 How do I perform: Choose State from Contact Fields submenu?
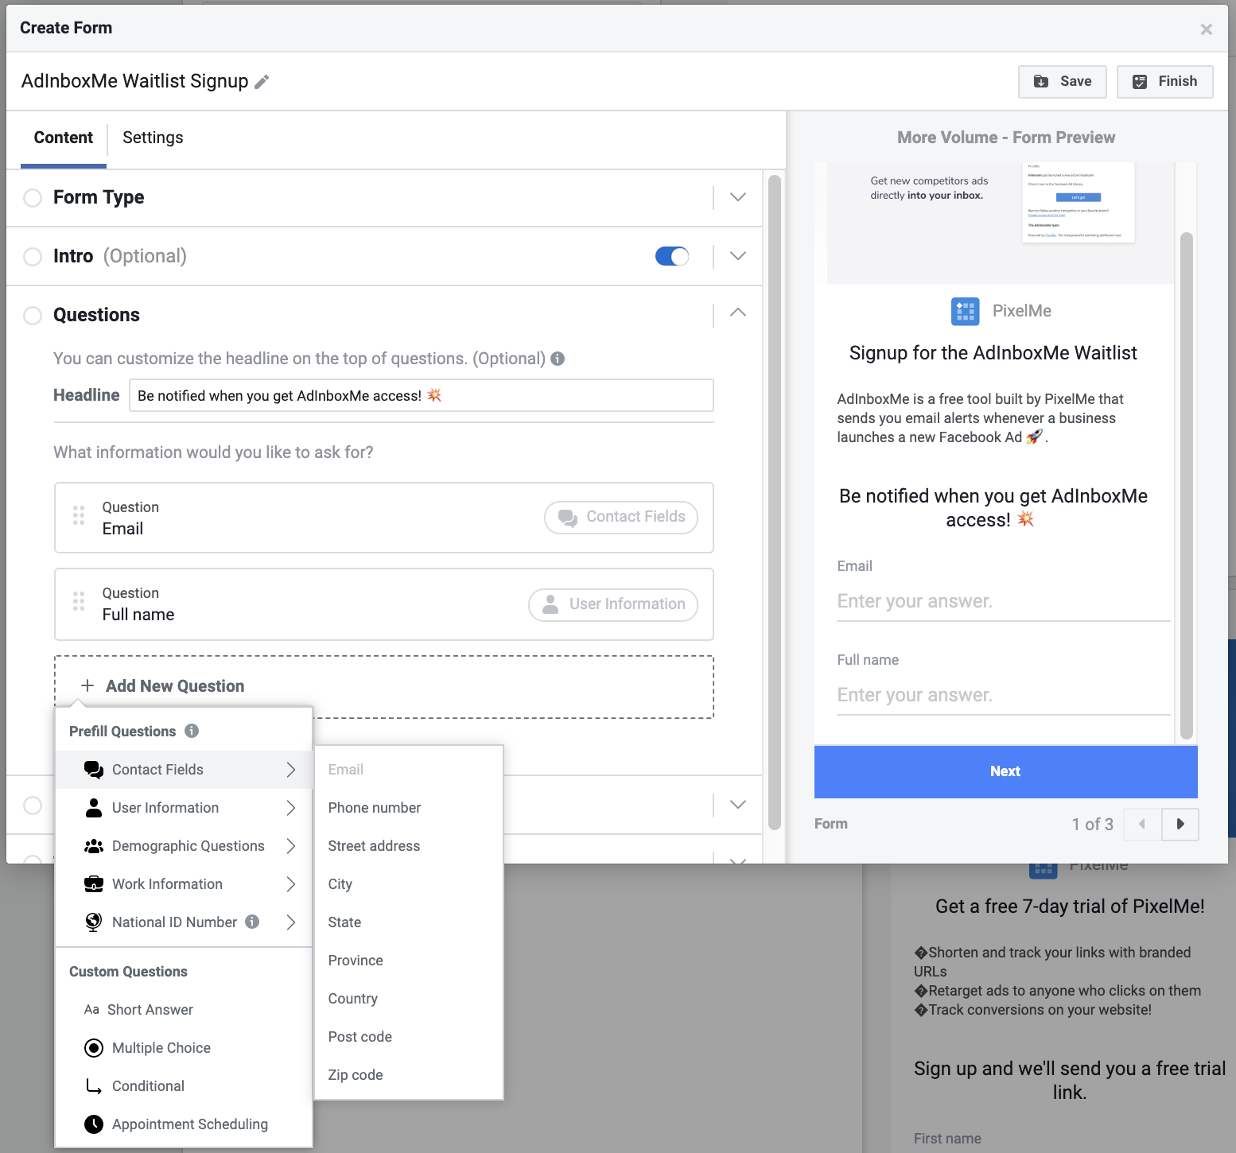(x=409, y=922)
